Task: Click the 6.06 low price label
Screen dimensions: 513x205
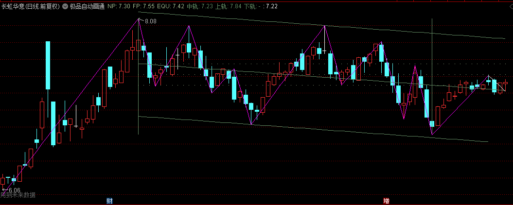Action: [15, 190]
